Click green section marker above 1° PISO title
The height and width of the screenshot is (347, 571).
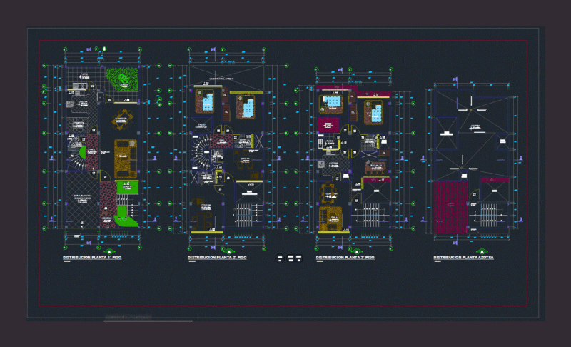tap(109, 251)
